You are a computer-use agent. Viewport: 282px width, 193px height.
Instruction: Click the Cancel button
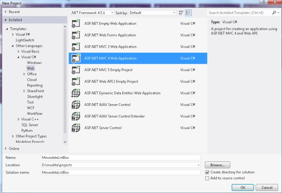[267, 187]
